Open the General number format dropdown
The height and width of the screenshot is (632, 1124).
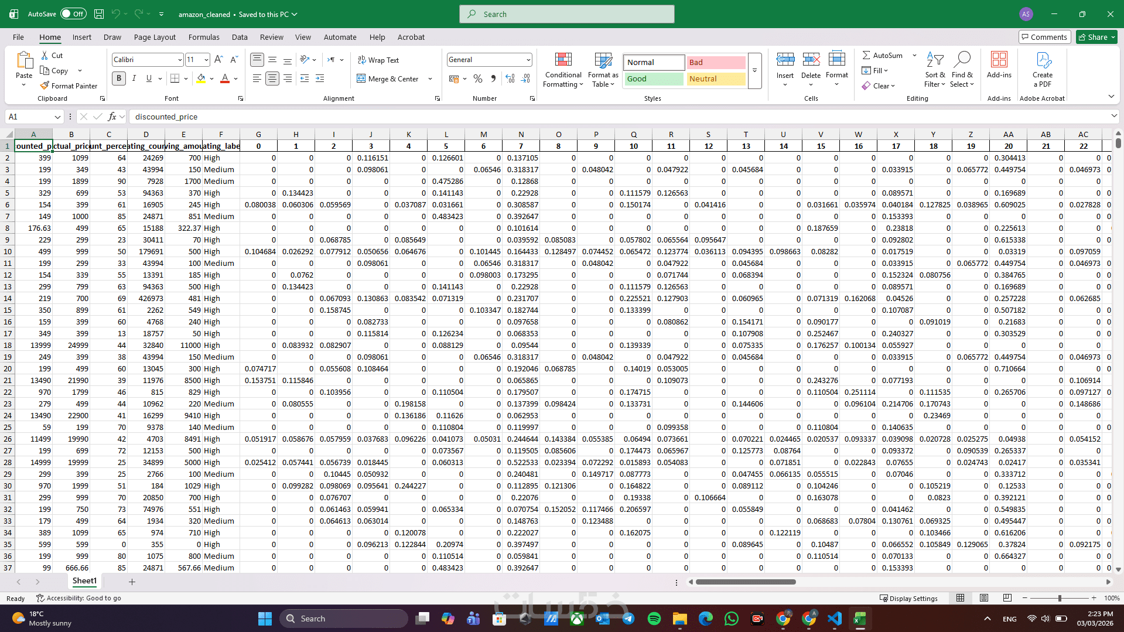(x=528, y=60)
